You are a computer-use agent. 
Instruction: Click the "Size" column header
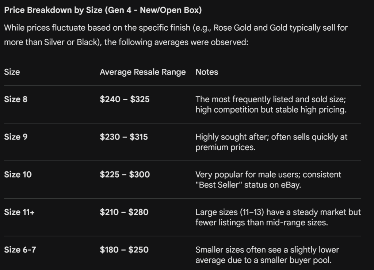(x=12, y=72)
